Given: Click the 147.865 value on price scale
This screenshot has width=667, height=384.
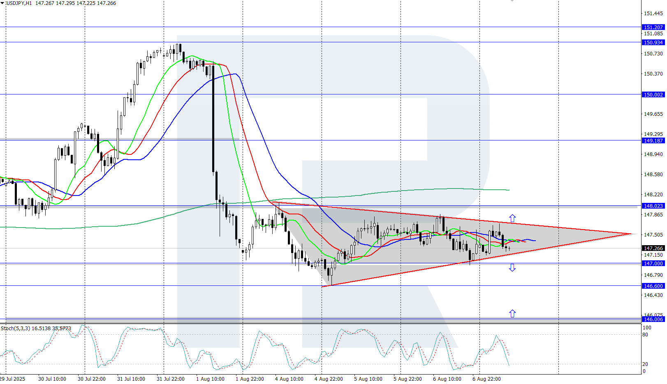Looking at the screenshot, I should 653,214.
